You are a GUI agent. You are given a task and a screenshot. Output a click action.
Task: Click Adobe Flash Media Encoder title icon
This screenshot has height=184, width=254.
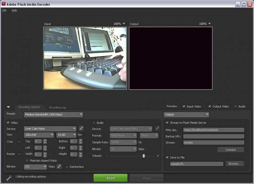(3, 4)
